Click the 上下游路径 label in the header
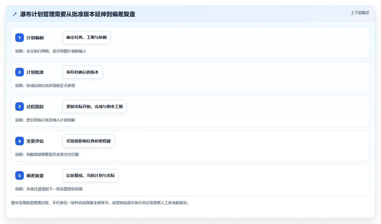Image resolution: width=381 pixels, height=224 pixels. (360, 13)
